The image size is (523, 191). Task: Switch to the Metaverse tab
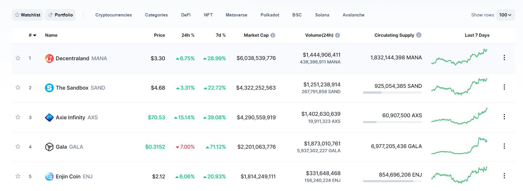coord(236,15)
